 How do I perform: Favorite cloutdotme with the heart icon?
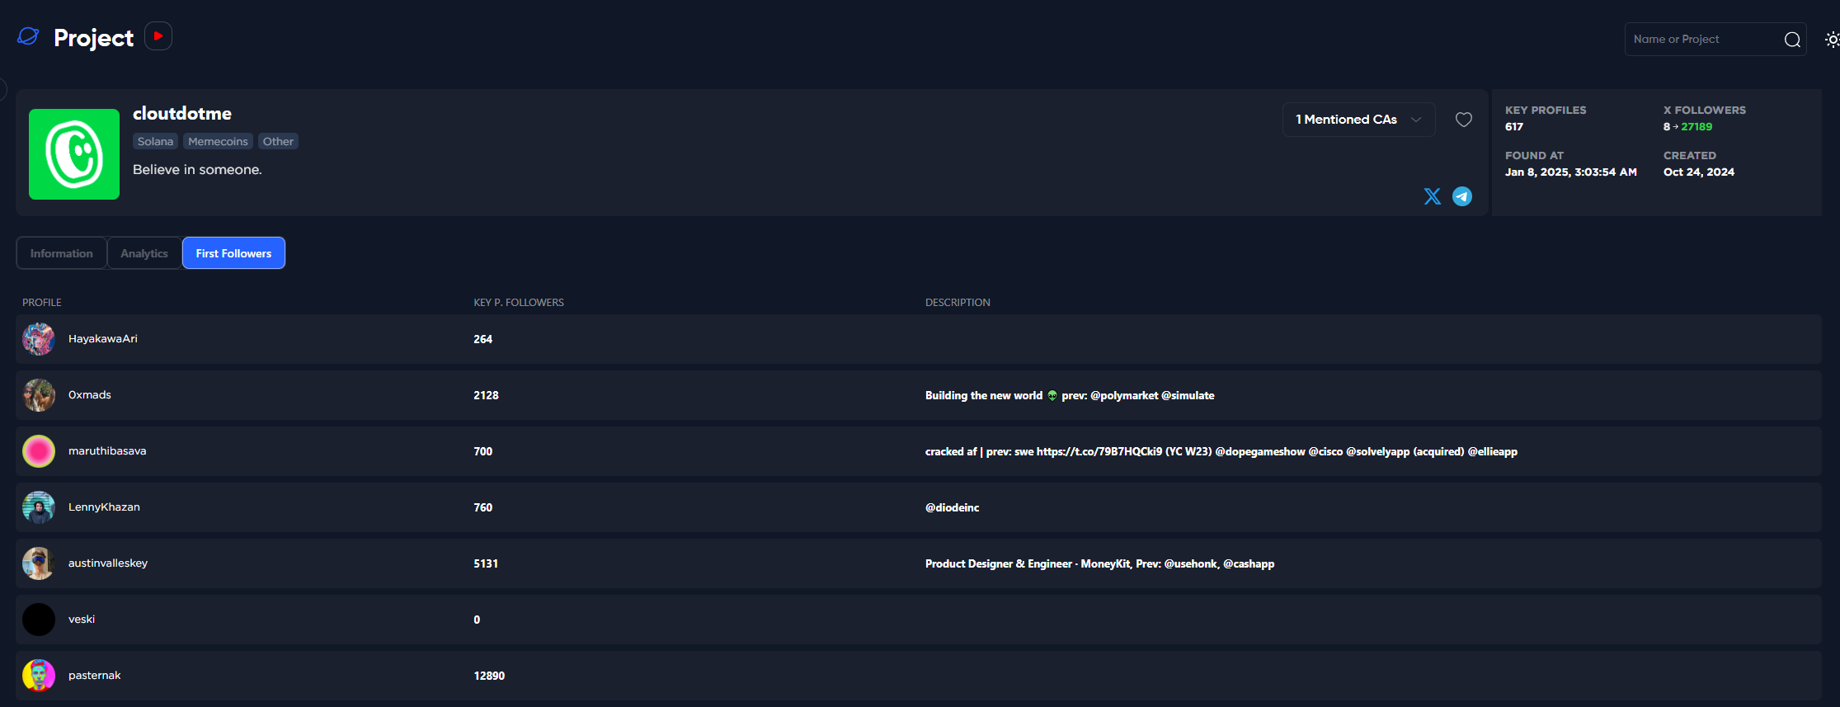pyautogui.click(x=1463, y=120)
